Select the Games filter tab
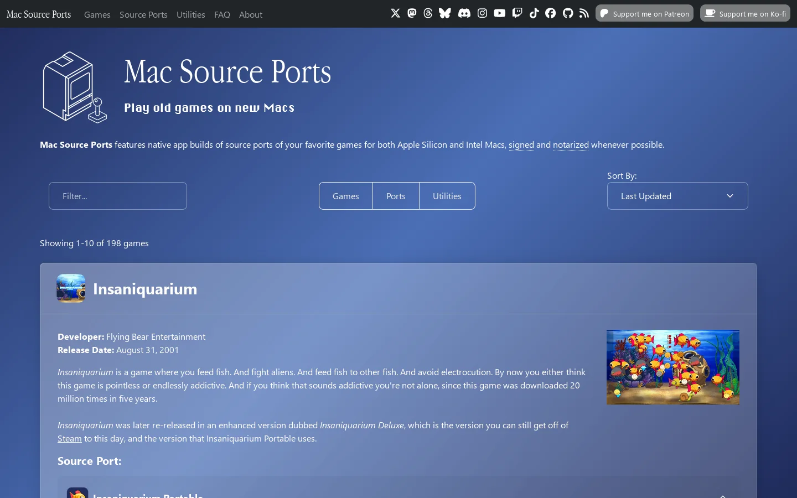This screenshot has height=498, width=797. click(x=346, y=196)
